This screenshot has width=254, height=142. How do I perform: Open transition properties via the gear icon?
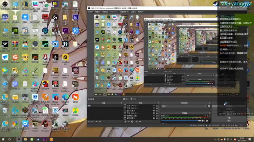[x=209, y=106]
